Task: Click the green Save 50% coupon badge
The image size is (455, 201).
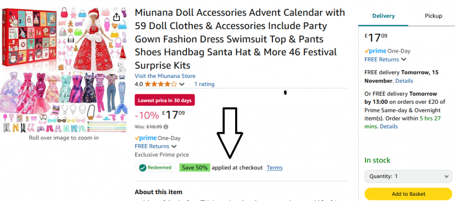Action: tap(195, 168)
